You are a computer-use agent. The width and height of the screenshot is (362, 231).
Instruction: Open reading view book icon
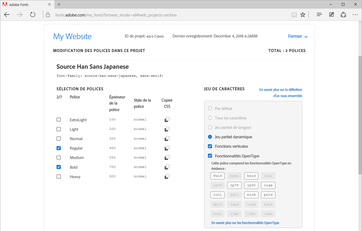tap(294, 15)
